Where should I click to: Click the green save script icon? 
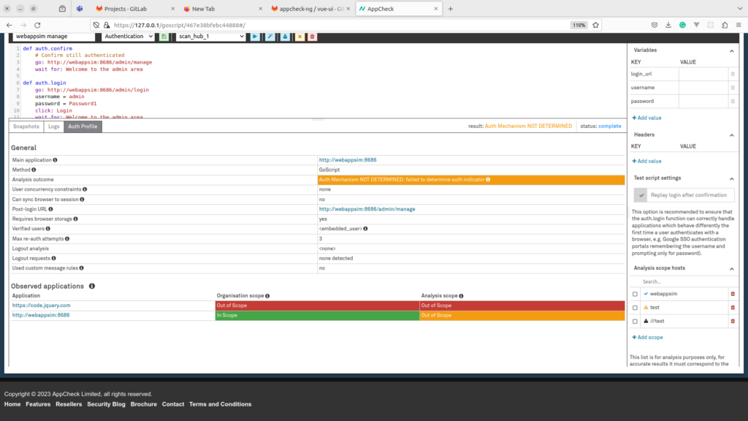point(164,36)
